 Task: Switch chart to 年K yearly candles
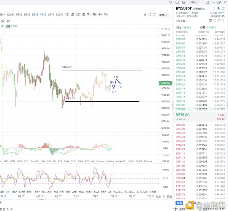click(x=106, y=14)
